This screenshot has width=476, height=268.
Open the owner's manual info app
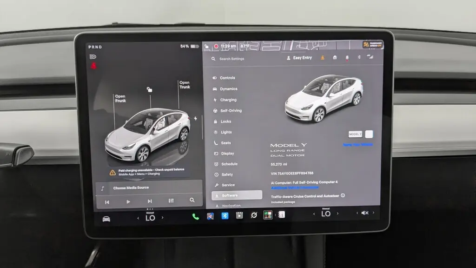click(282, 214)
